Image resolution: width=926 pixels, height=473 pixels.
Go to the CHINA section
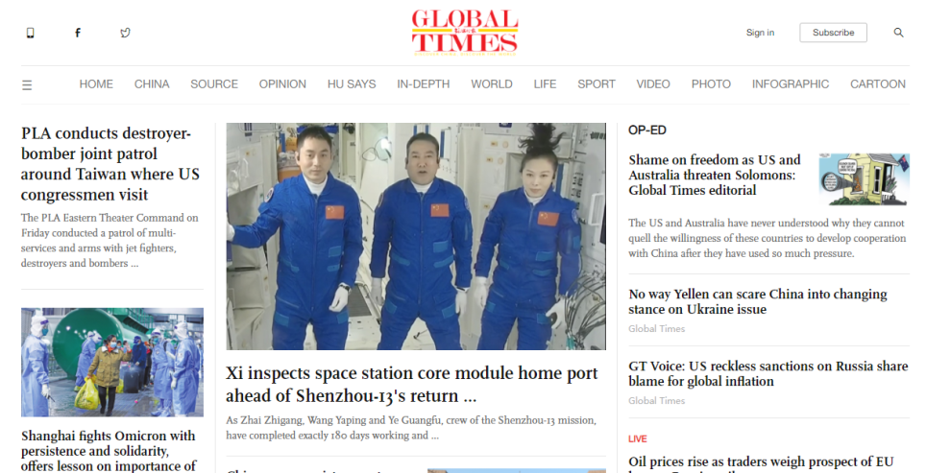(x=152, y=84)
